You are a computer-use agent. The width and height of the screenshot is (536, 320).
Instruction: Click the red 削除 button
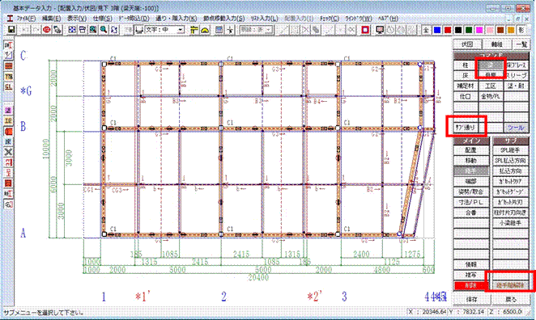[471, 285]
